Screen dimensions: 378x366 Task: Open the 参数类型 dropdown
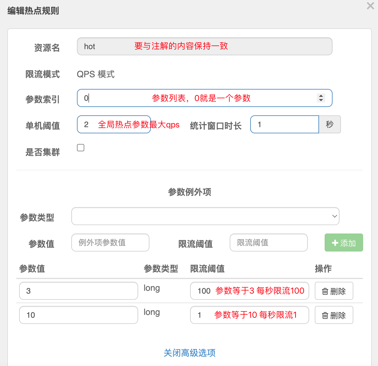tap(205, 216)
